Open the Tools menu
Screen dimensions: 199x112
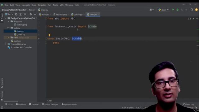click(55, 5)
